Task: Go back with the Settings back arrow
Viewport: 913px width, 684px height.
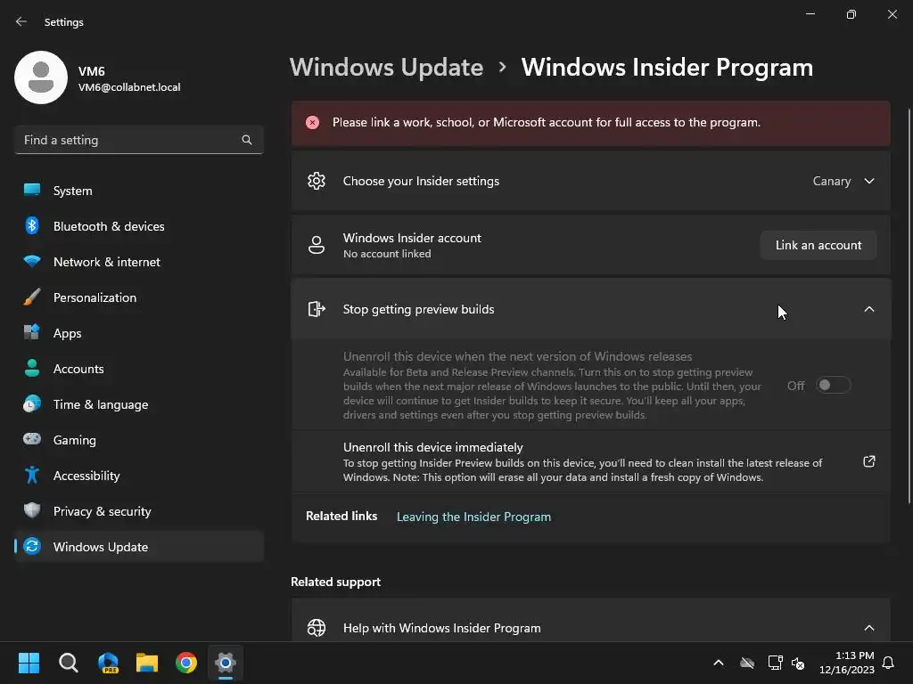Action: [x=21, y=21]
